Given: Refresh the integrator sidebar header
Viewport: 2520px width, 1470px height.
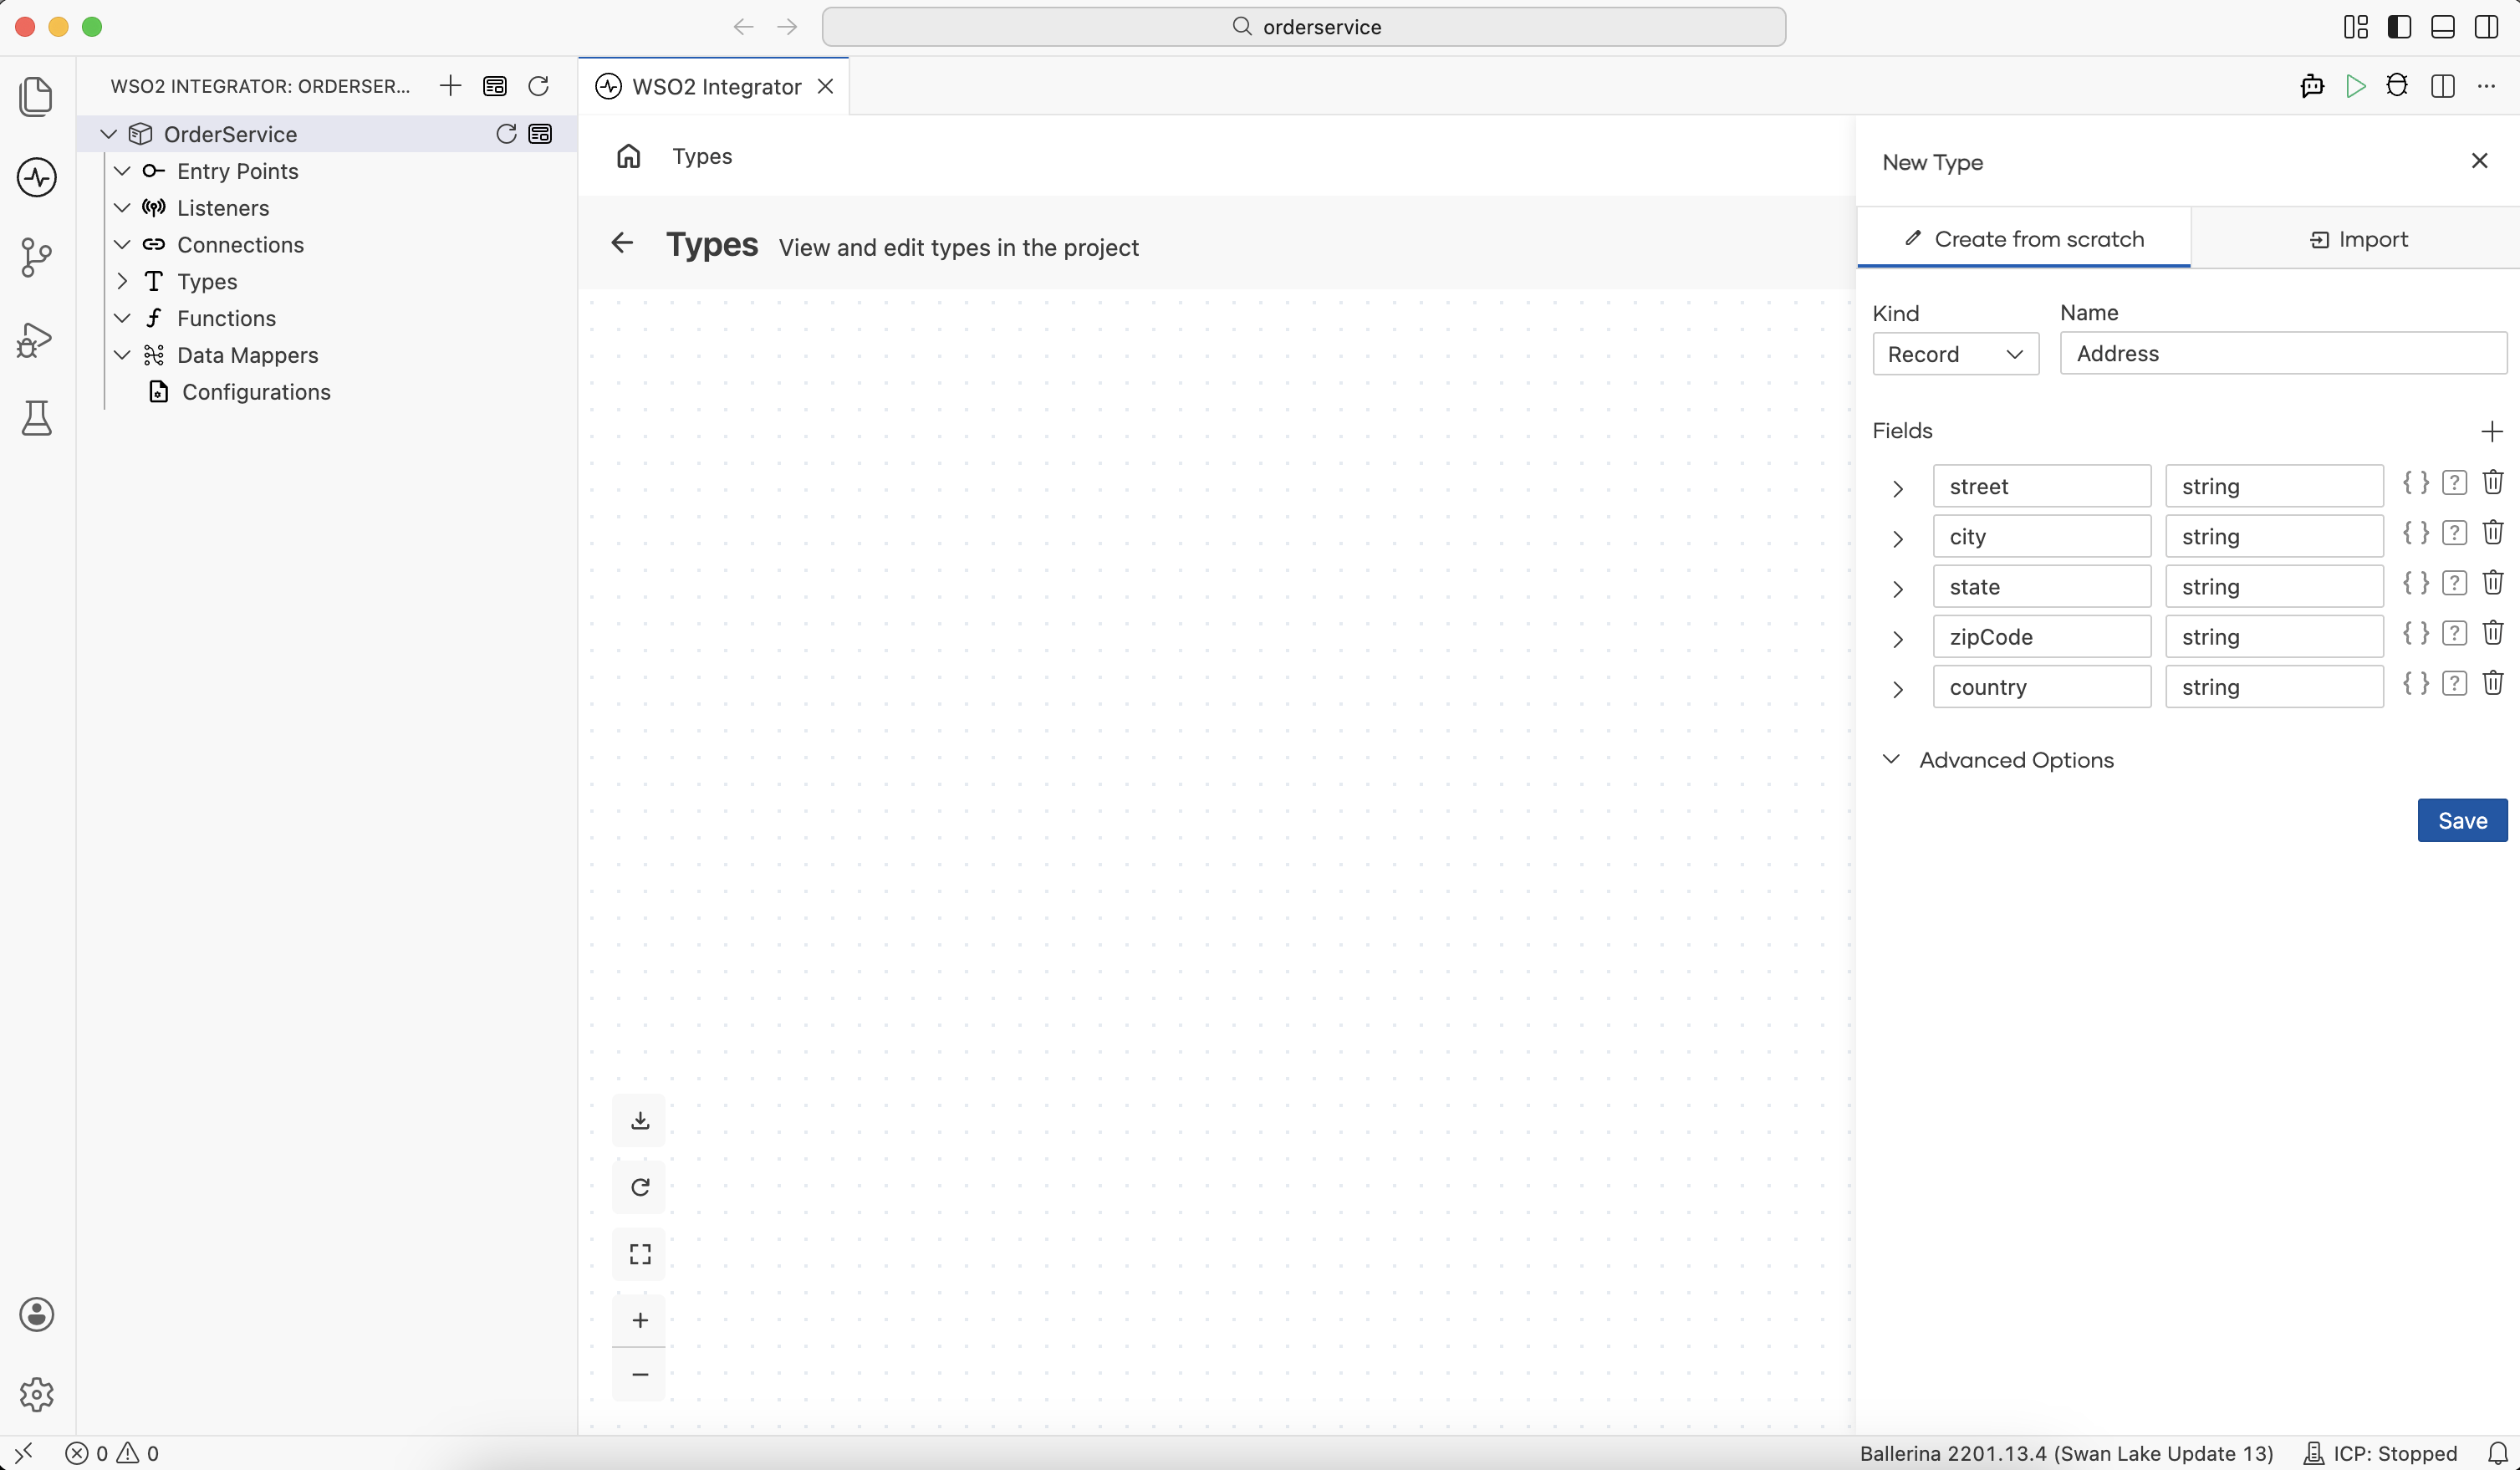Looking at the screenshot, I should [538, 86].
